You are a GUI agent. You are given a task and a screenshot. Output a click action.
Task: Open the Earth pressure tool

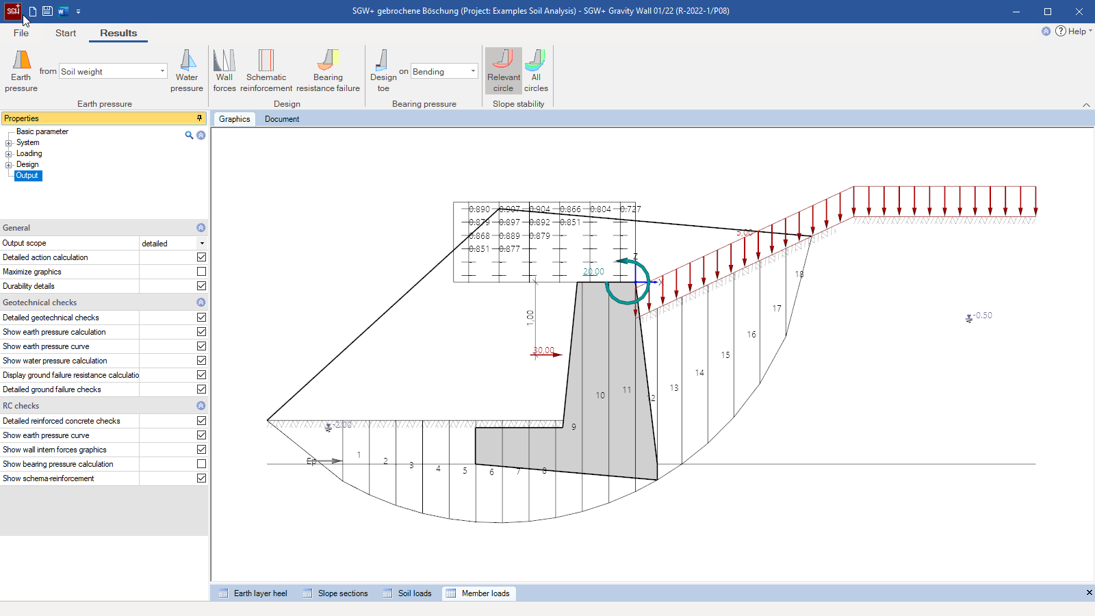[21, 70]
